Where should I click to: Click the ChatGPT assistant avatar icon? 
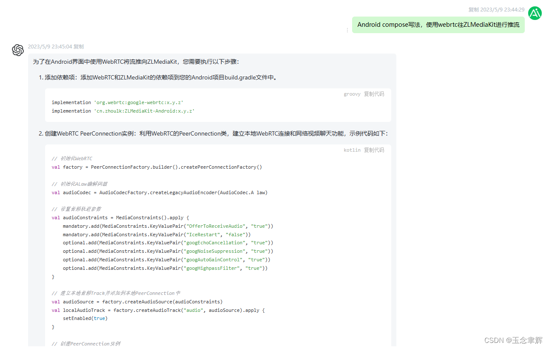pos(18,50)
